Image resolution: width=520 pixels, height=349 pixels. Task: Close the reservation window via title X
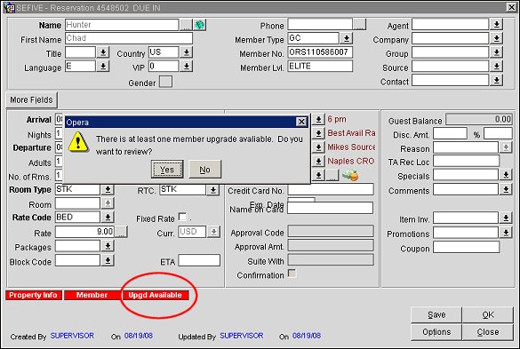tap(511, 7)
